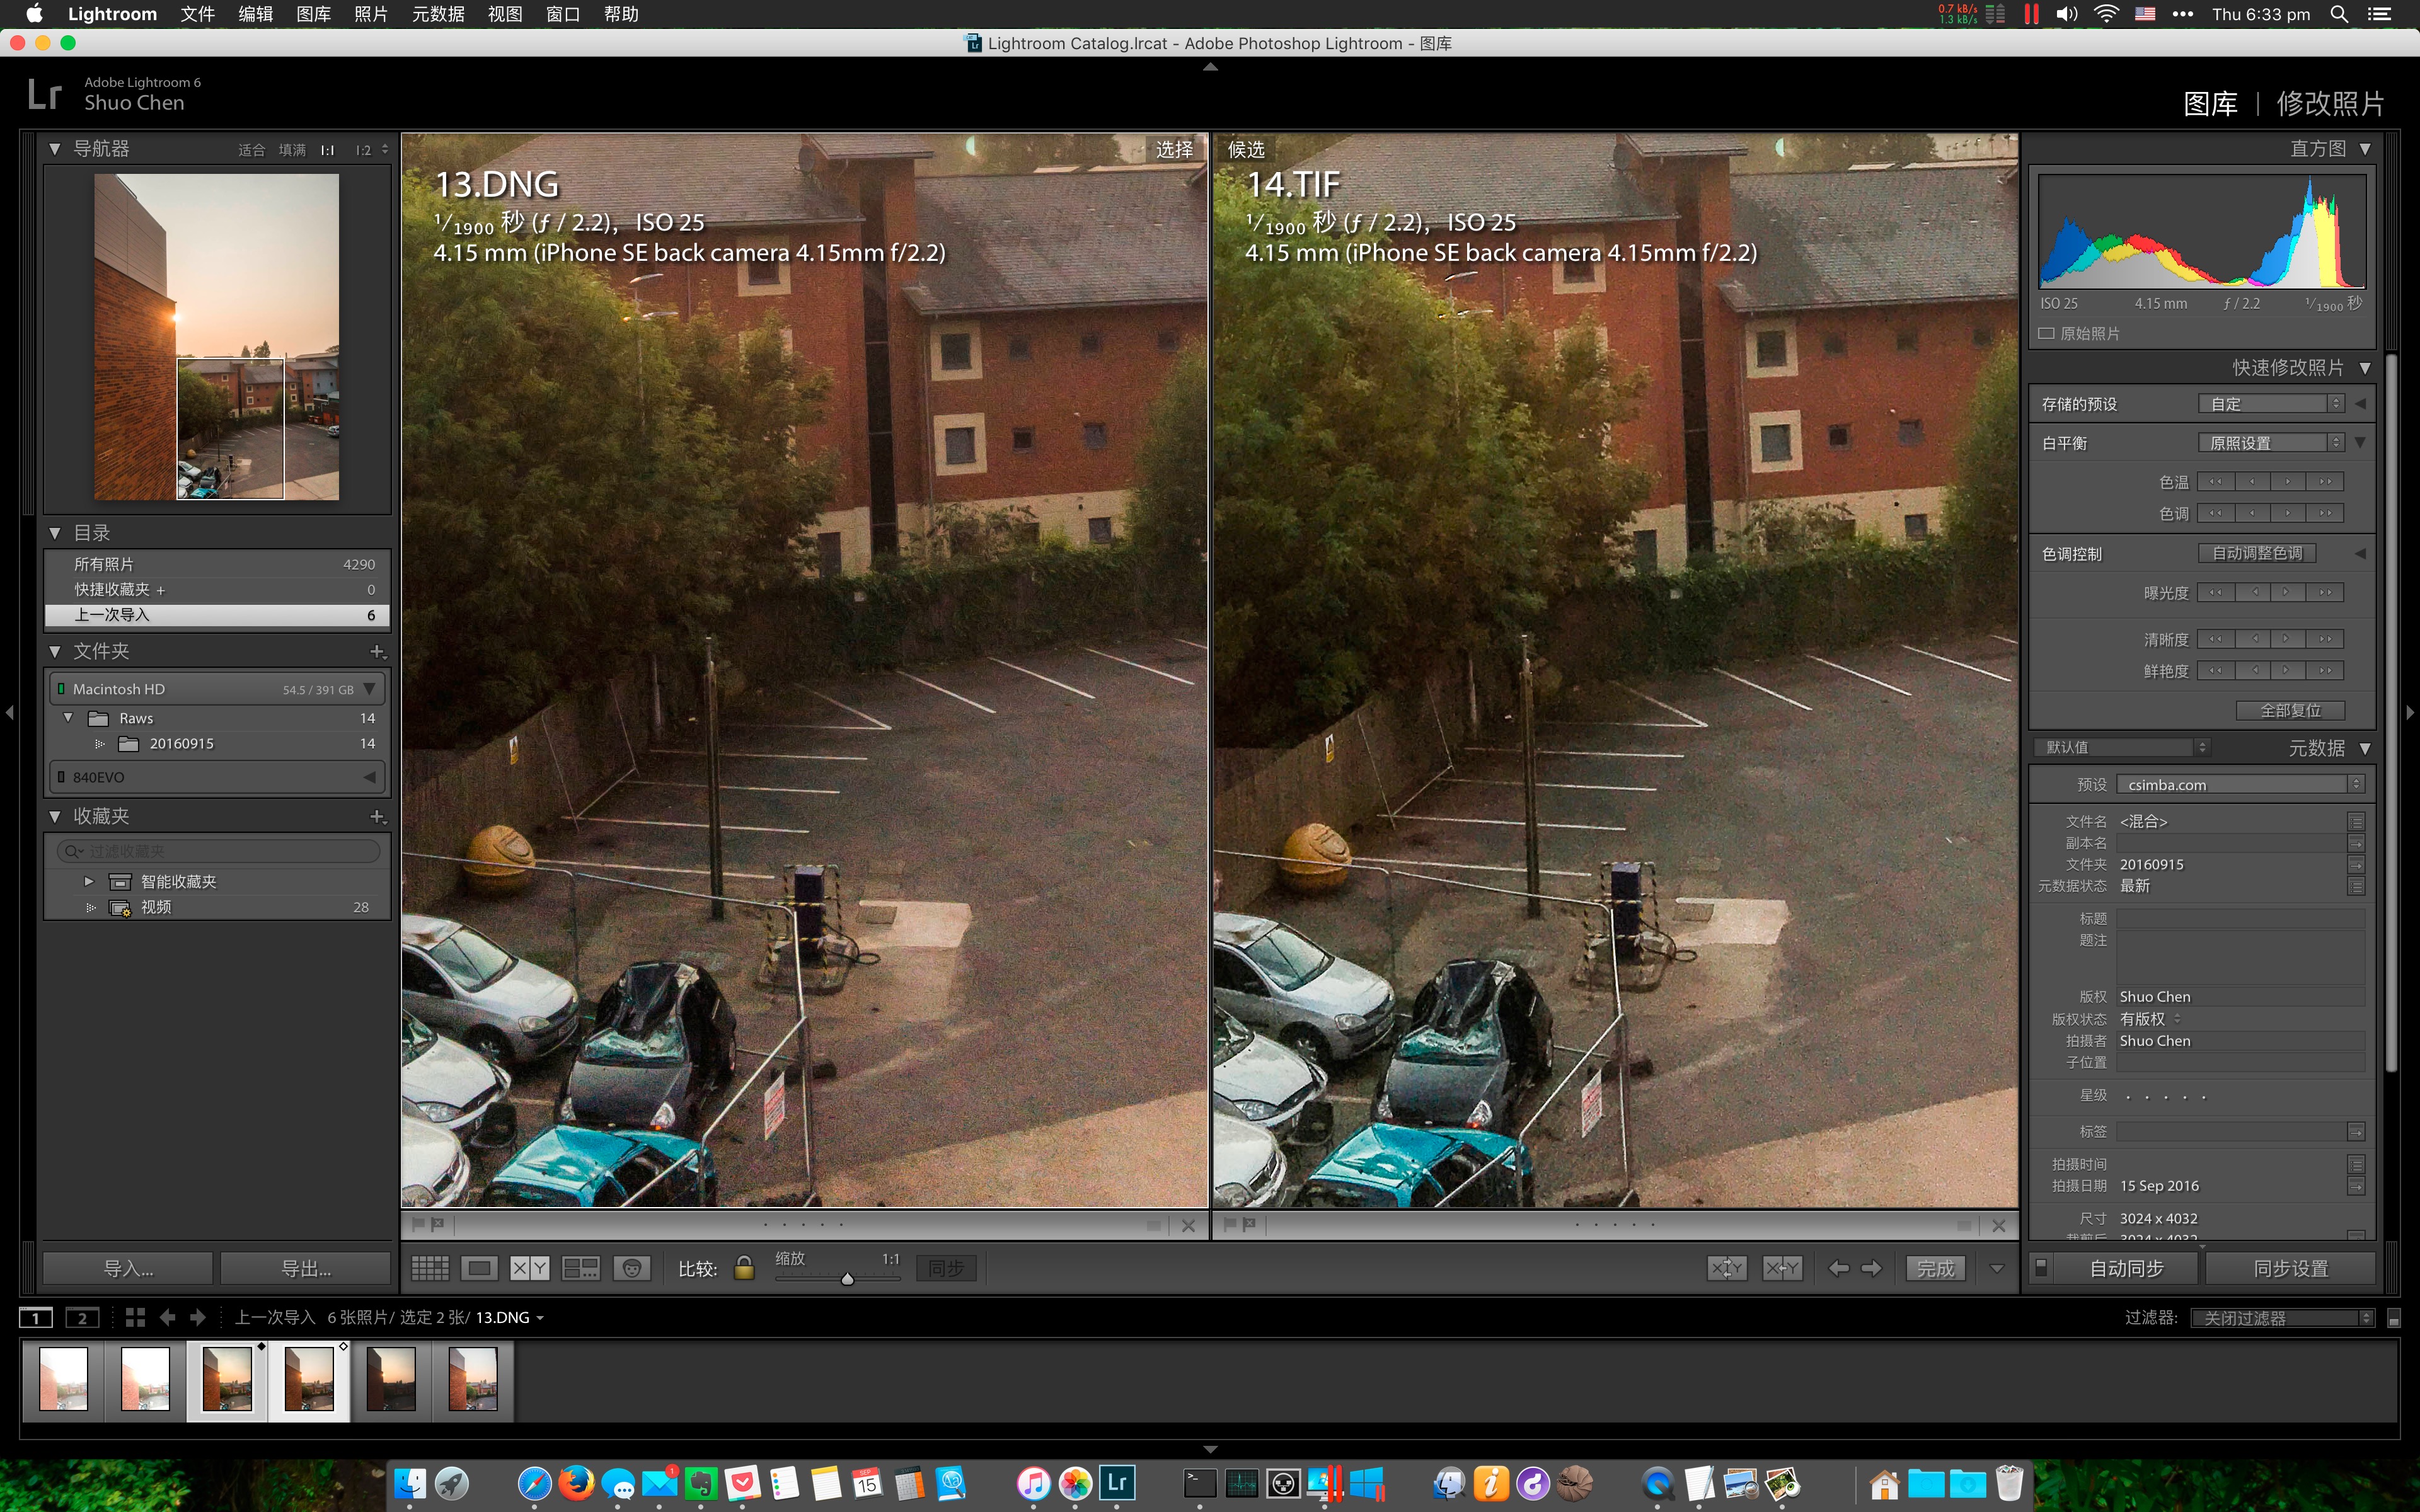Viewport: 2420px width, 1512px height.
Task: Switch to the 修改照片 module
Action: pos(2330,103)
